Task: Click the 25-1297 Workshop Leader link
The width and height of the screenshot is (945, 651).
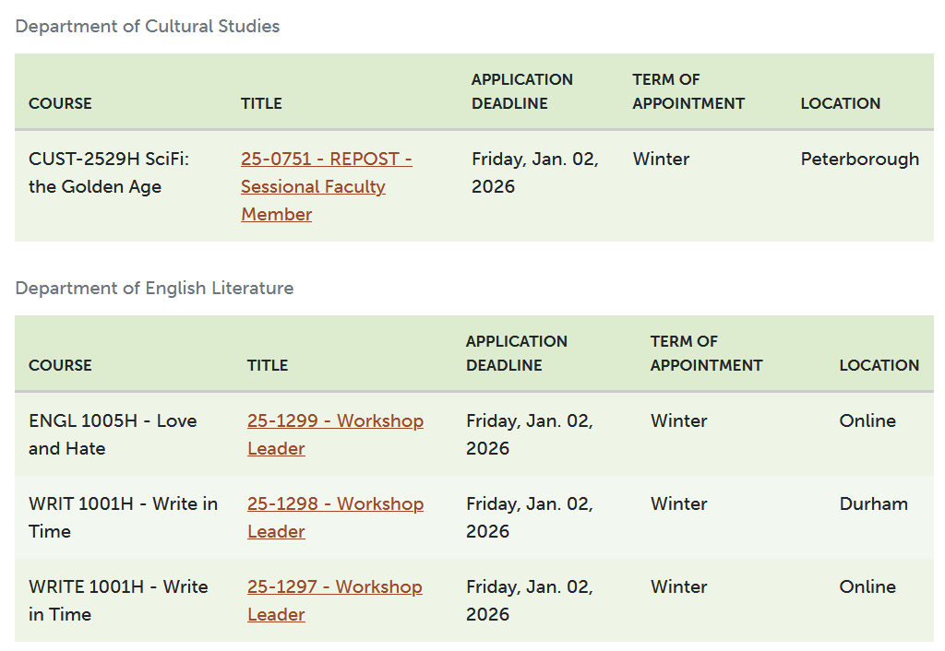Action: (334, 587)
